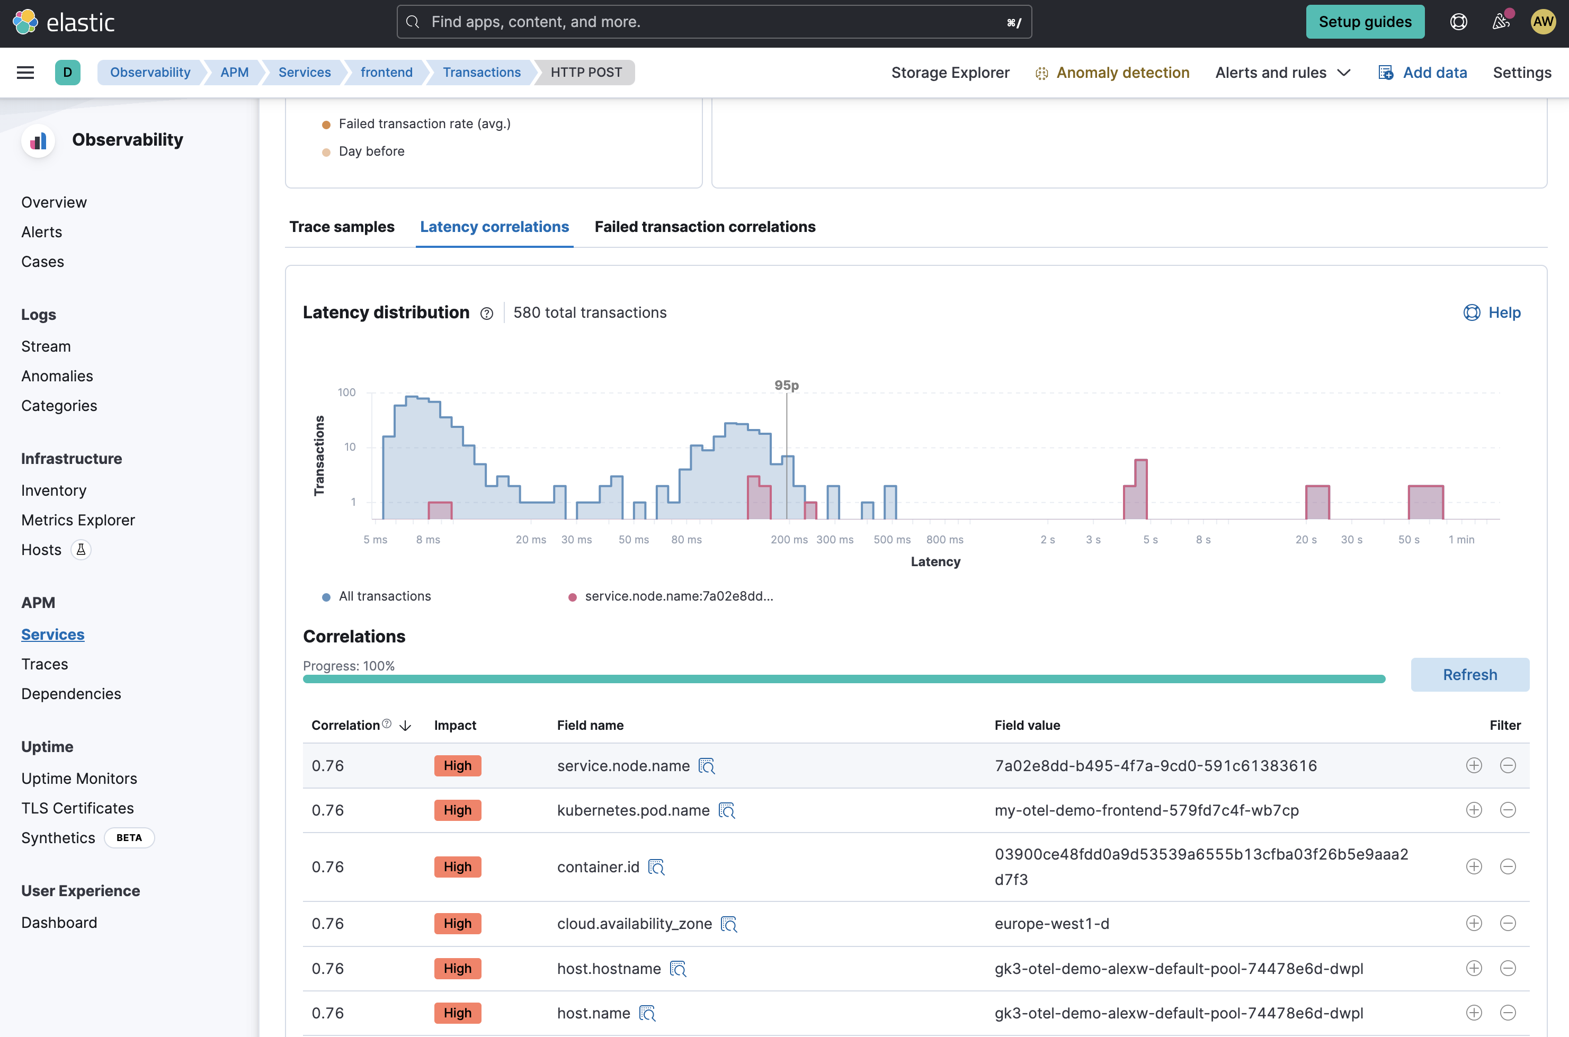Open Discover for service.node.name field
The width and height of the screenshot is (1569, 1037).
[x=707, y=766]
